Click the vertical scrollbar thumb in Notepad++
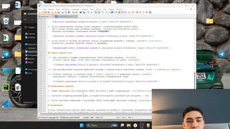The width and height of the screenshot is (230, 129). 195,80
